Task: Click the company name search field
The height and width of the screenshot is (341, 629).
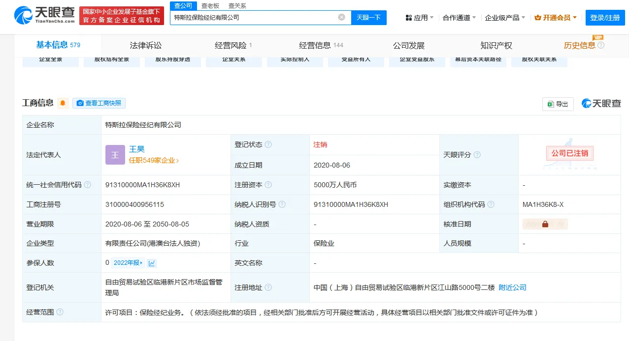Action: tap(254, 17)
